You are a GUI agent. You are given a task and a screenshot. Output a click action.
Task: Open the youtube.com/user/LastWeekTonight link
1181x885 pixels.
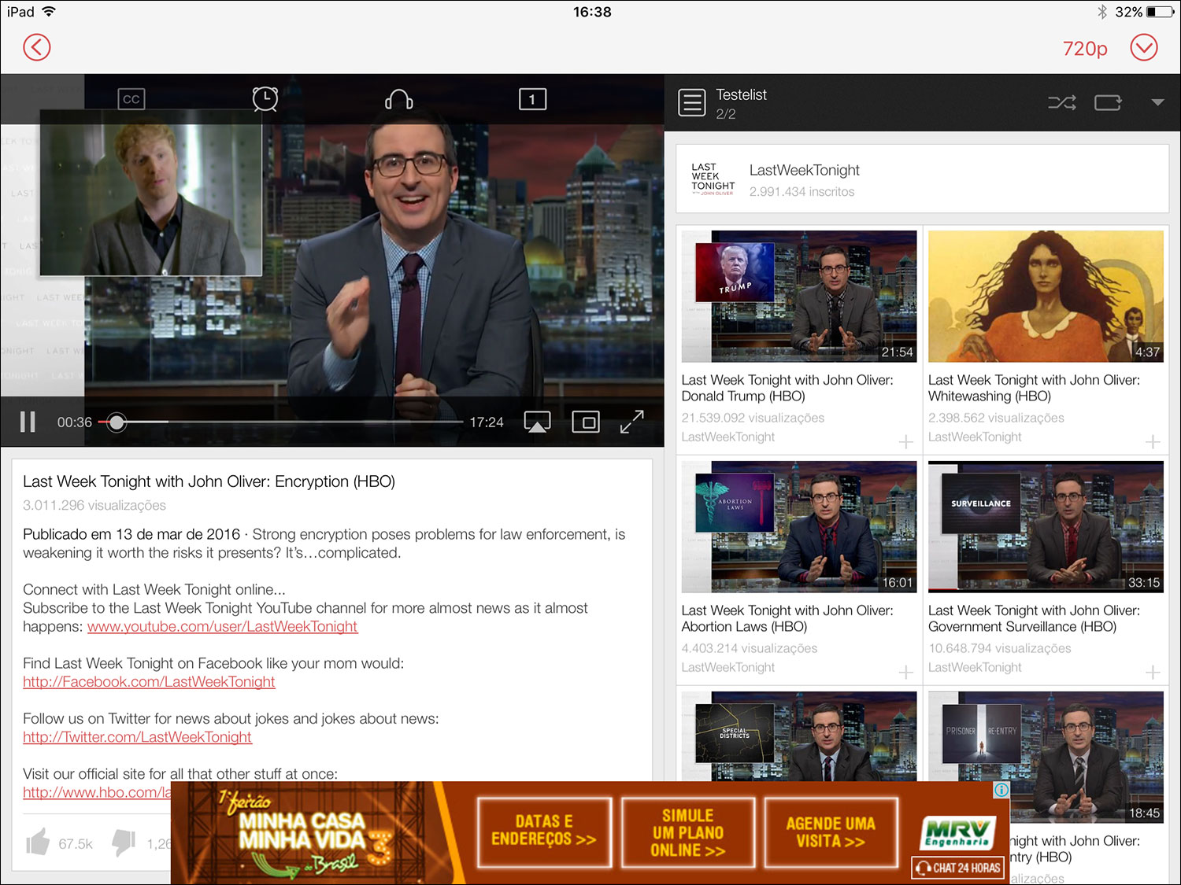click(x=222, y=627)
